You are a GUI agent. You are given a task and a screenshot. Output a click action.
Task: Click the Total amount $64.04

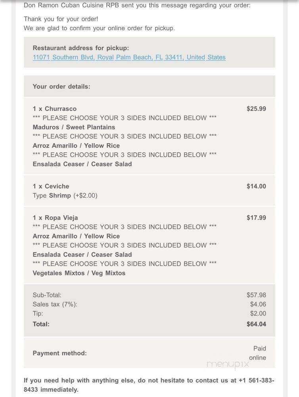(256, 324)
